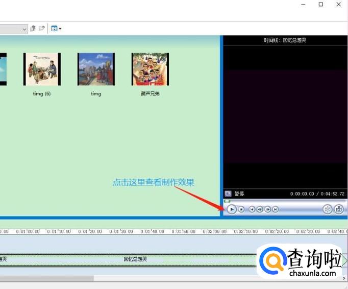This screenshot has width=348, height=289.
Task: Click the Back (rewind to start) button
Action: click(252, 209)
